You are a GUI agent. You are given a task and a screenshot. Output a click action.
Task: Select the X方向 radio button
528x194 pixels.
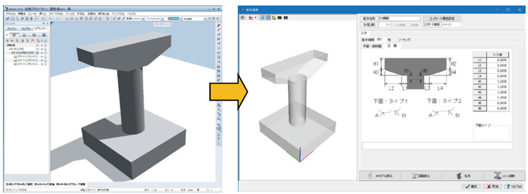(395, 25)
